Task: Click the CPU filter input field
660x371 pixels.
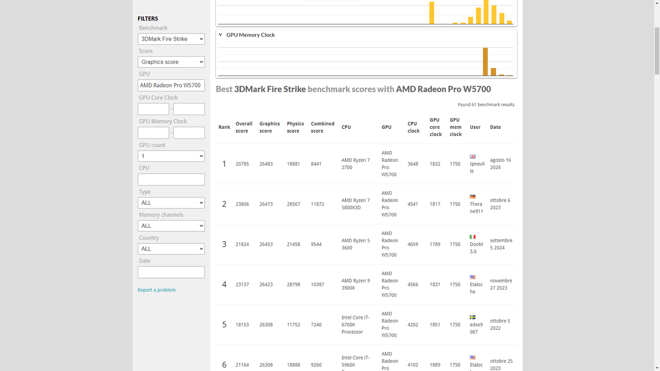Action: coord(171,179)
